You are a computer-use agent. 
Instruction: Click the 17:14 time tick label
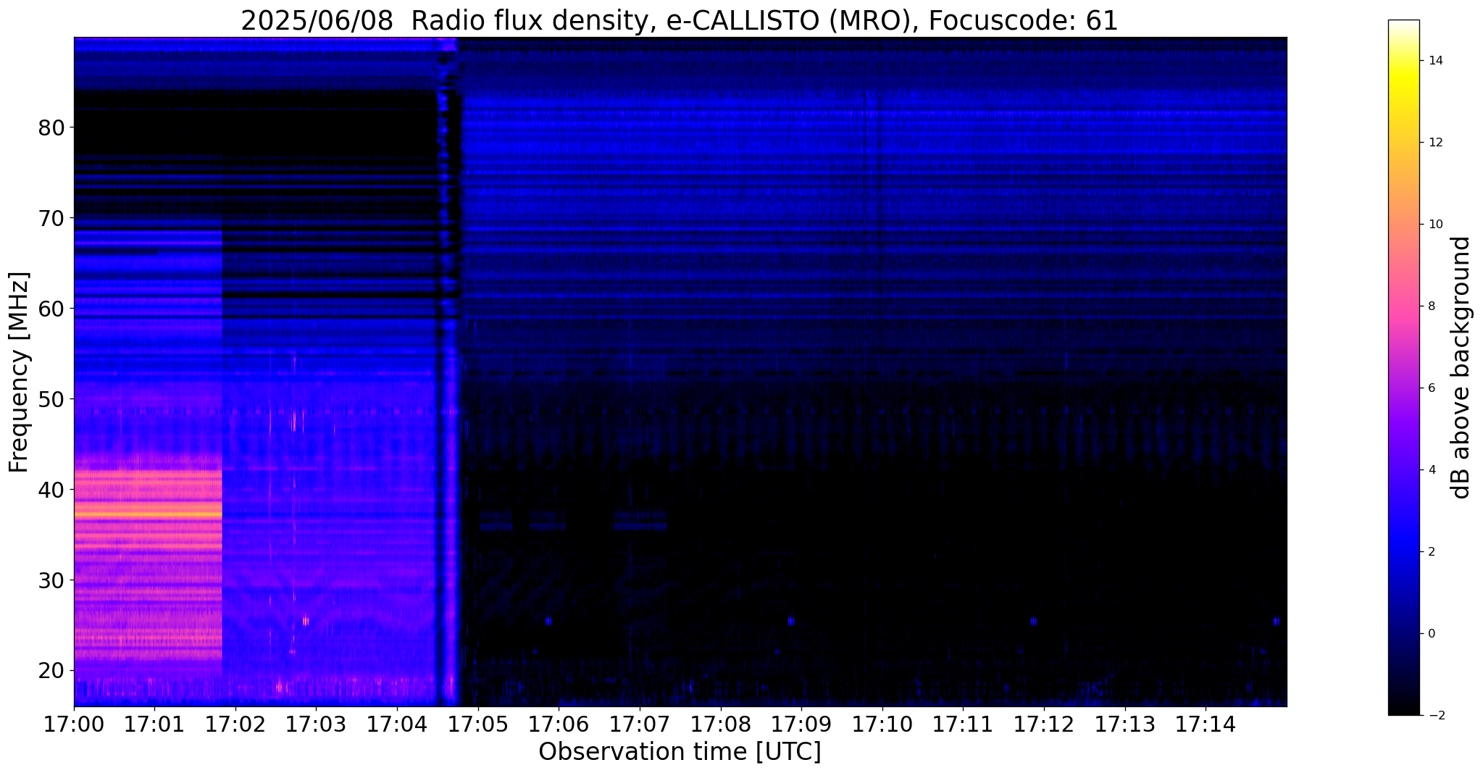1206,725
